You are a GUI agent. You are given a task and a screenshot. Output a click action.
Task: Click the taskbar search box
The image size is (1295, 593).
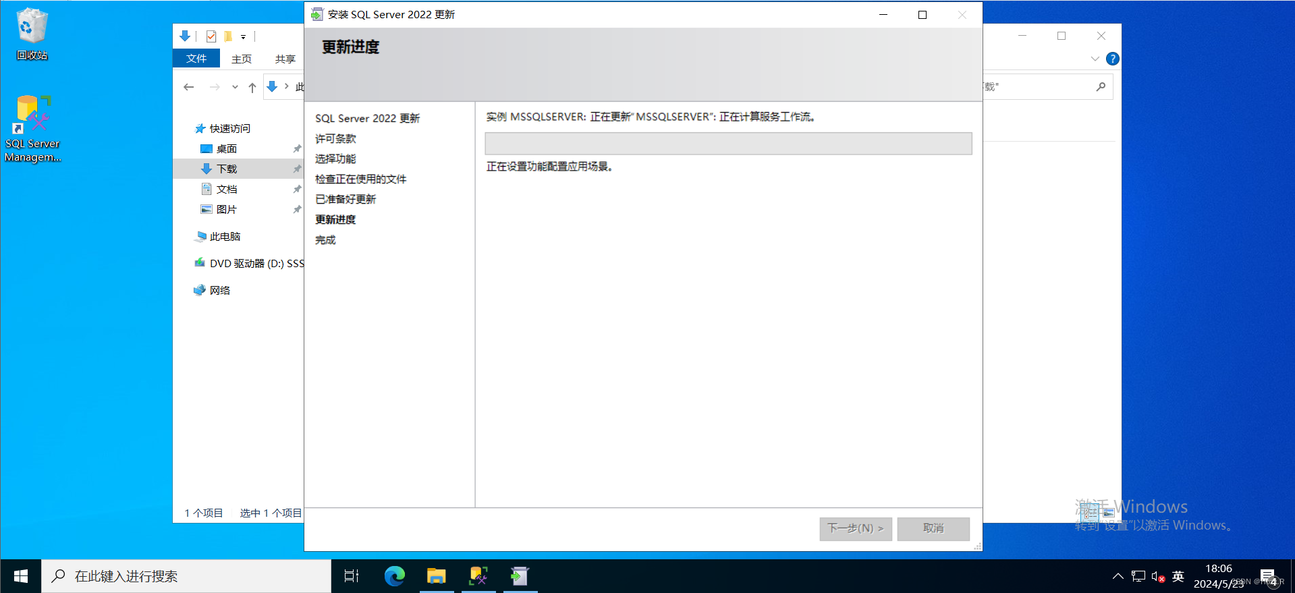(x=186, y=576)
